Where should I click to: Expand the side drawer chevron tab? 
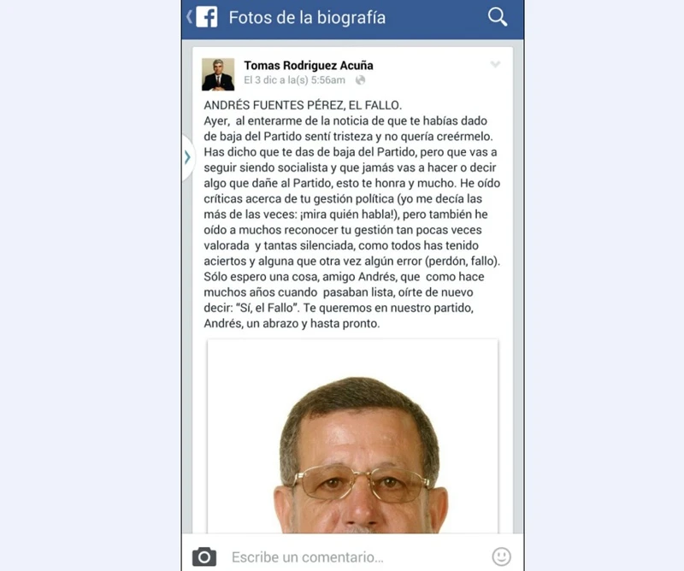pyautogui.click(x=187, y=157)
